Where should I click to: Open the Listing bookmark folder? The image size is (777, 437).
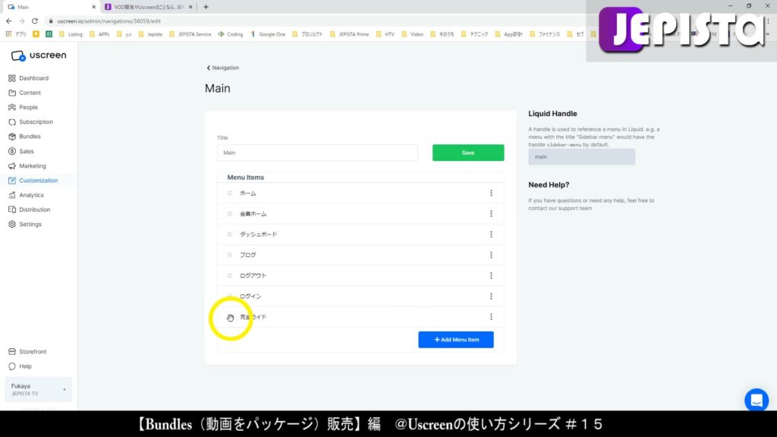pyautogui.click(x=71, y=34)
